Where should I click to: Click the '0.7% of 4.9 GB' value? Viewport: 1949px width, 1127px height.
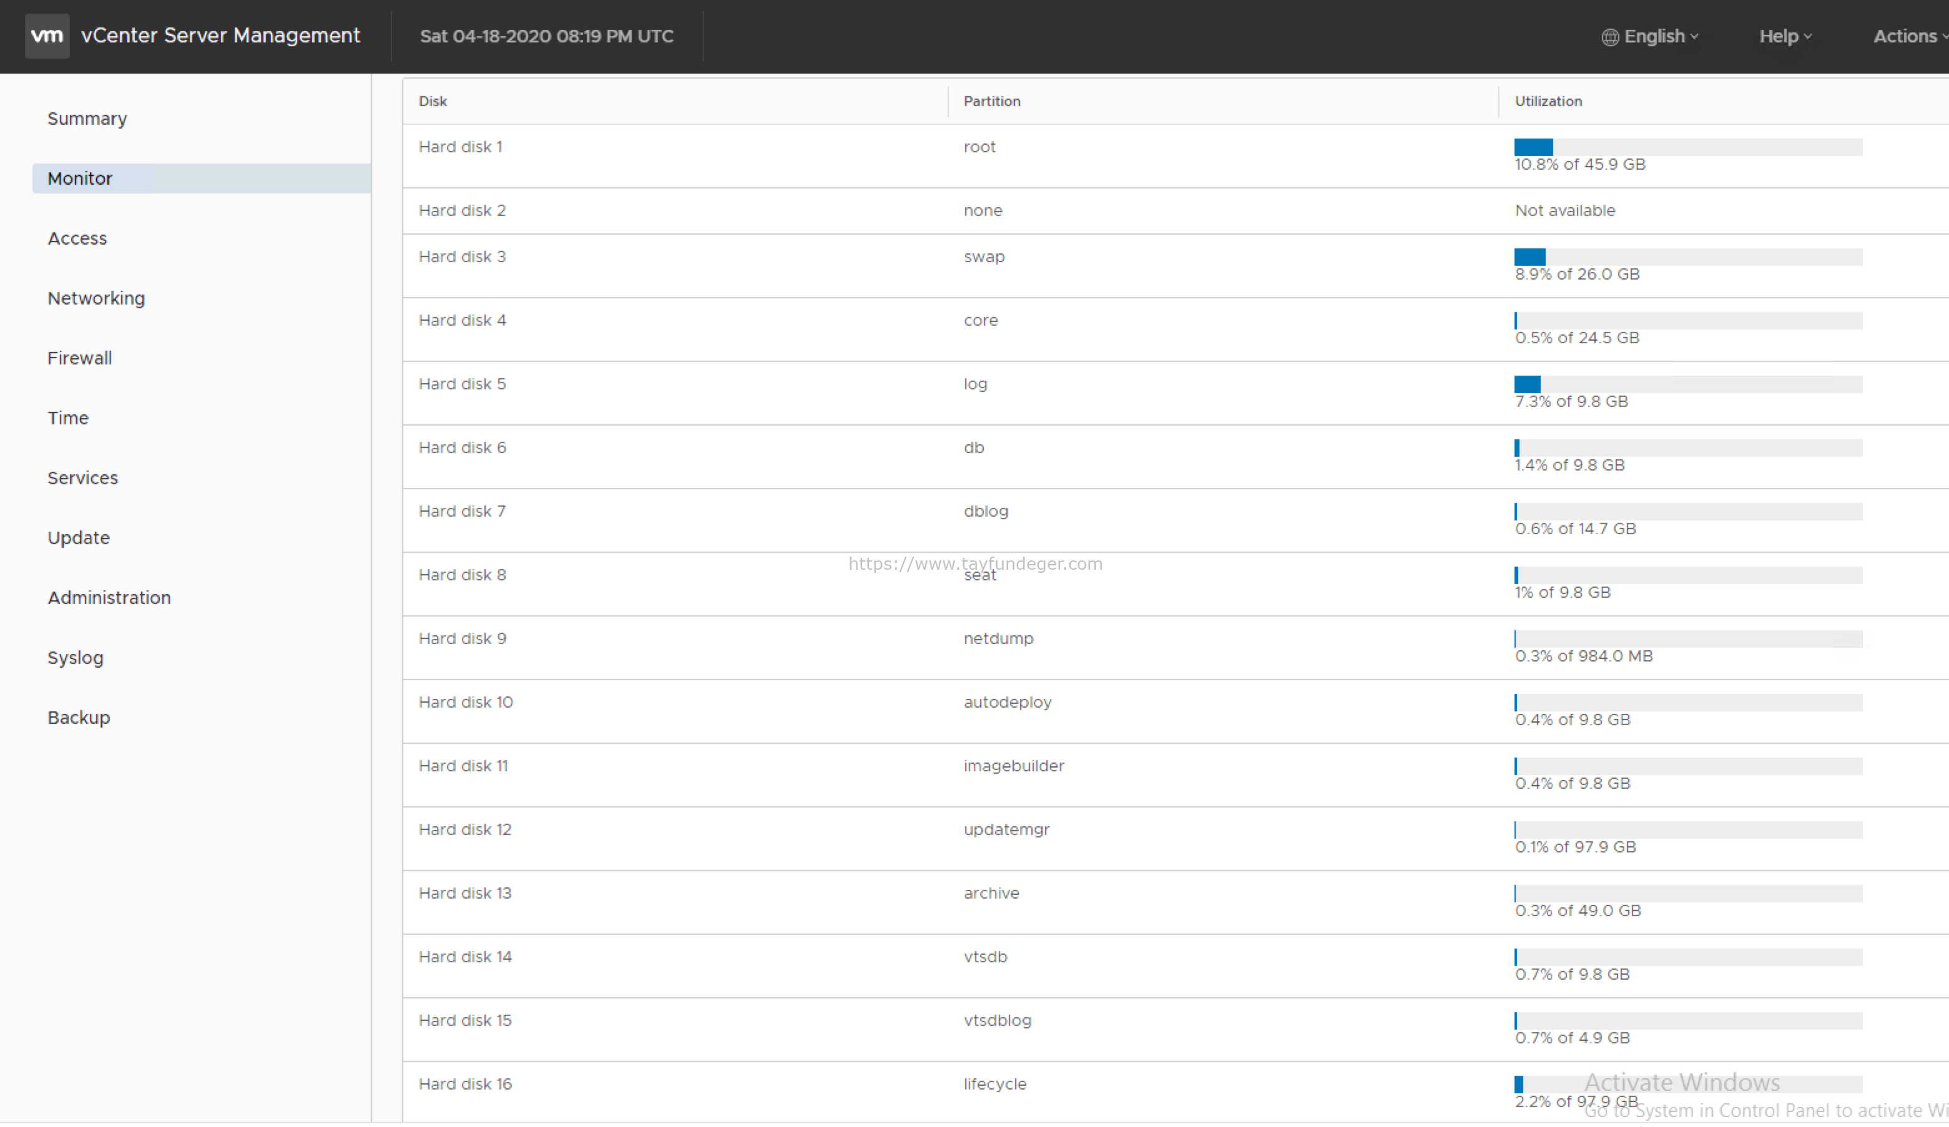click(x=1573, y=1038)
